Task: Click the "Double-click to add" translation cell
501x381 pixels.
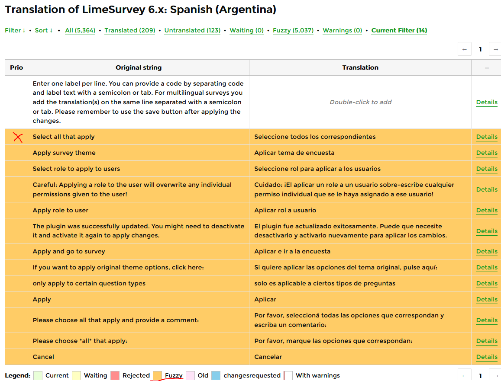Action: pyautogui.click(x=360, y=102)
